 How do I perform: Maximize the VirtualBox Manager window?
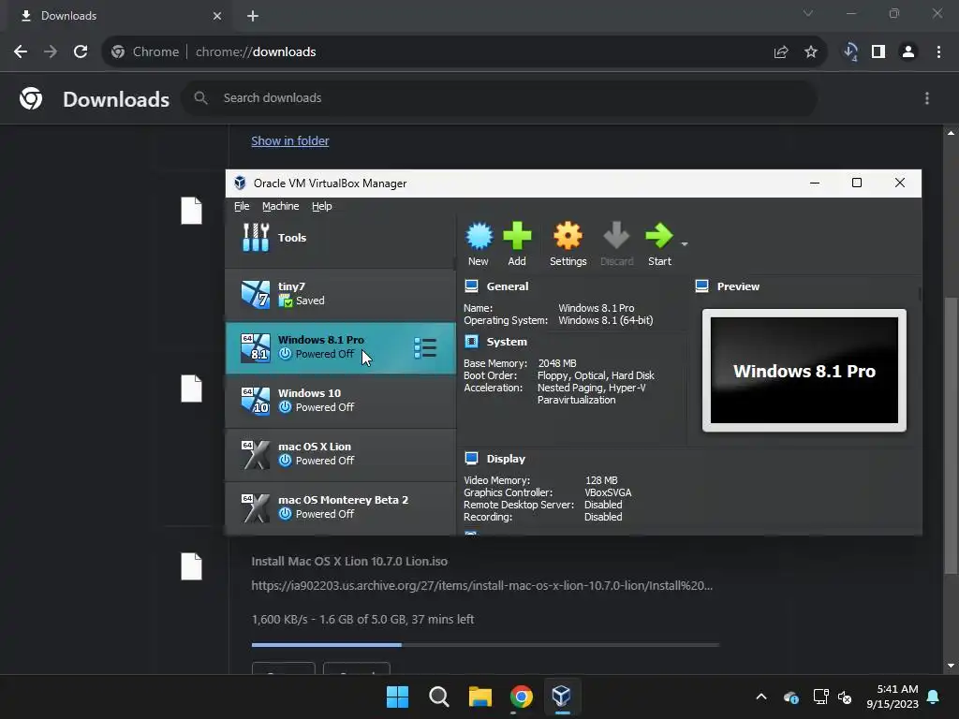click(857, 183)
